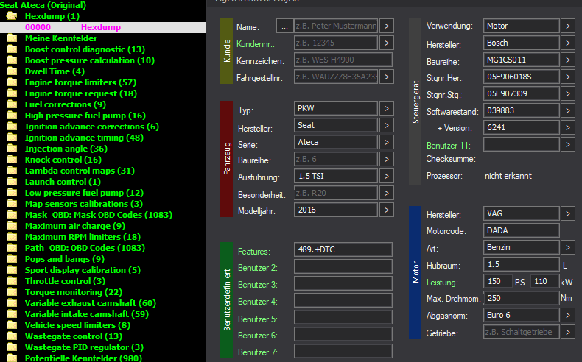The image size is (582, 362).
Task: Open Maximum RPM limiters (18) folder
Action: 83,237
